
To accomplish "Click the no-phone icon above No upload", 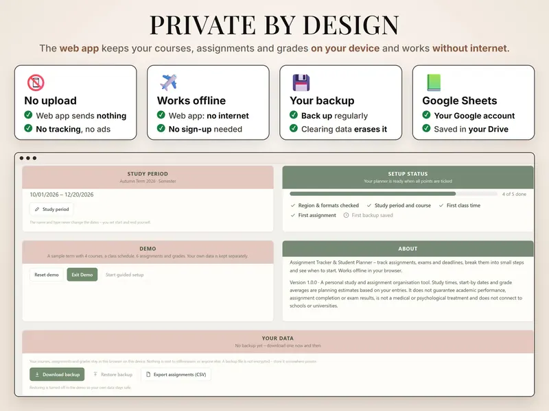I will 36,83.
